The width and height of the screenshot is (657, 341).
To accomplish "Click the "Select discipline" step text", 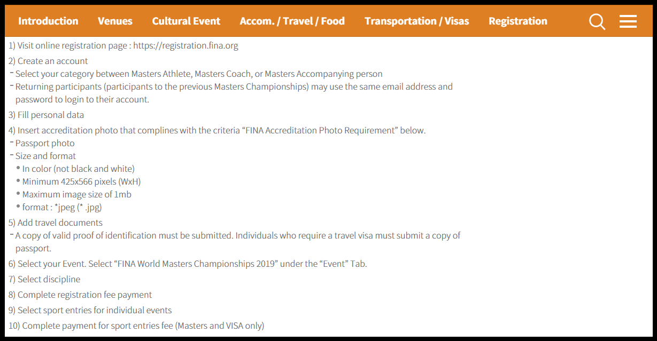I will click(x=49, y=279).
